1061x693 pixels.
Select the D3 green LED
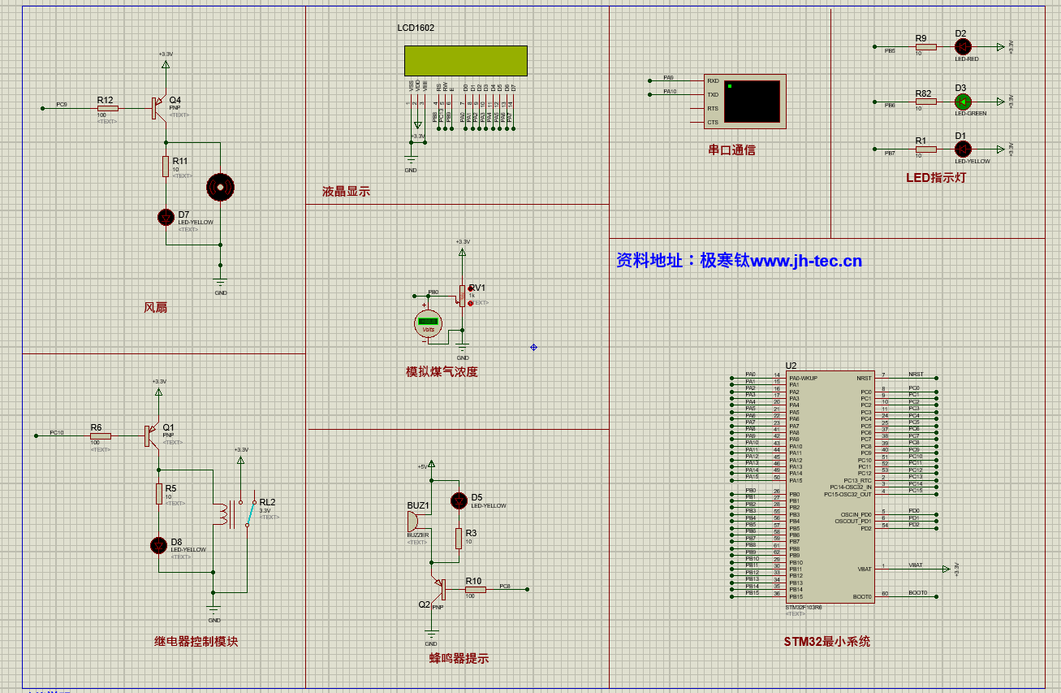point(963,102)
